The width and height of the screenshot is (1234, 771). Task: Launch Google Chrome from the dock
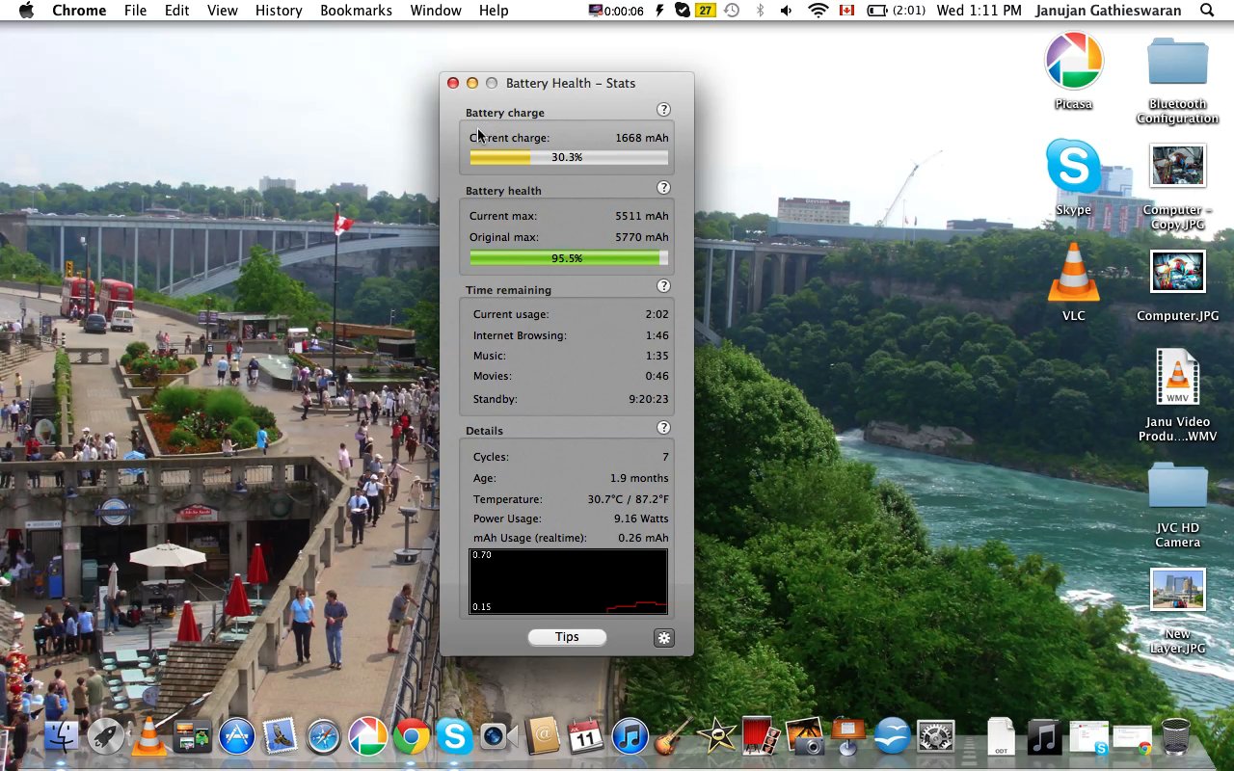[x=411, y=737]
